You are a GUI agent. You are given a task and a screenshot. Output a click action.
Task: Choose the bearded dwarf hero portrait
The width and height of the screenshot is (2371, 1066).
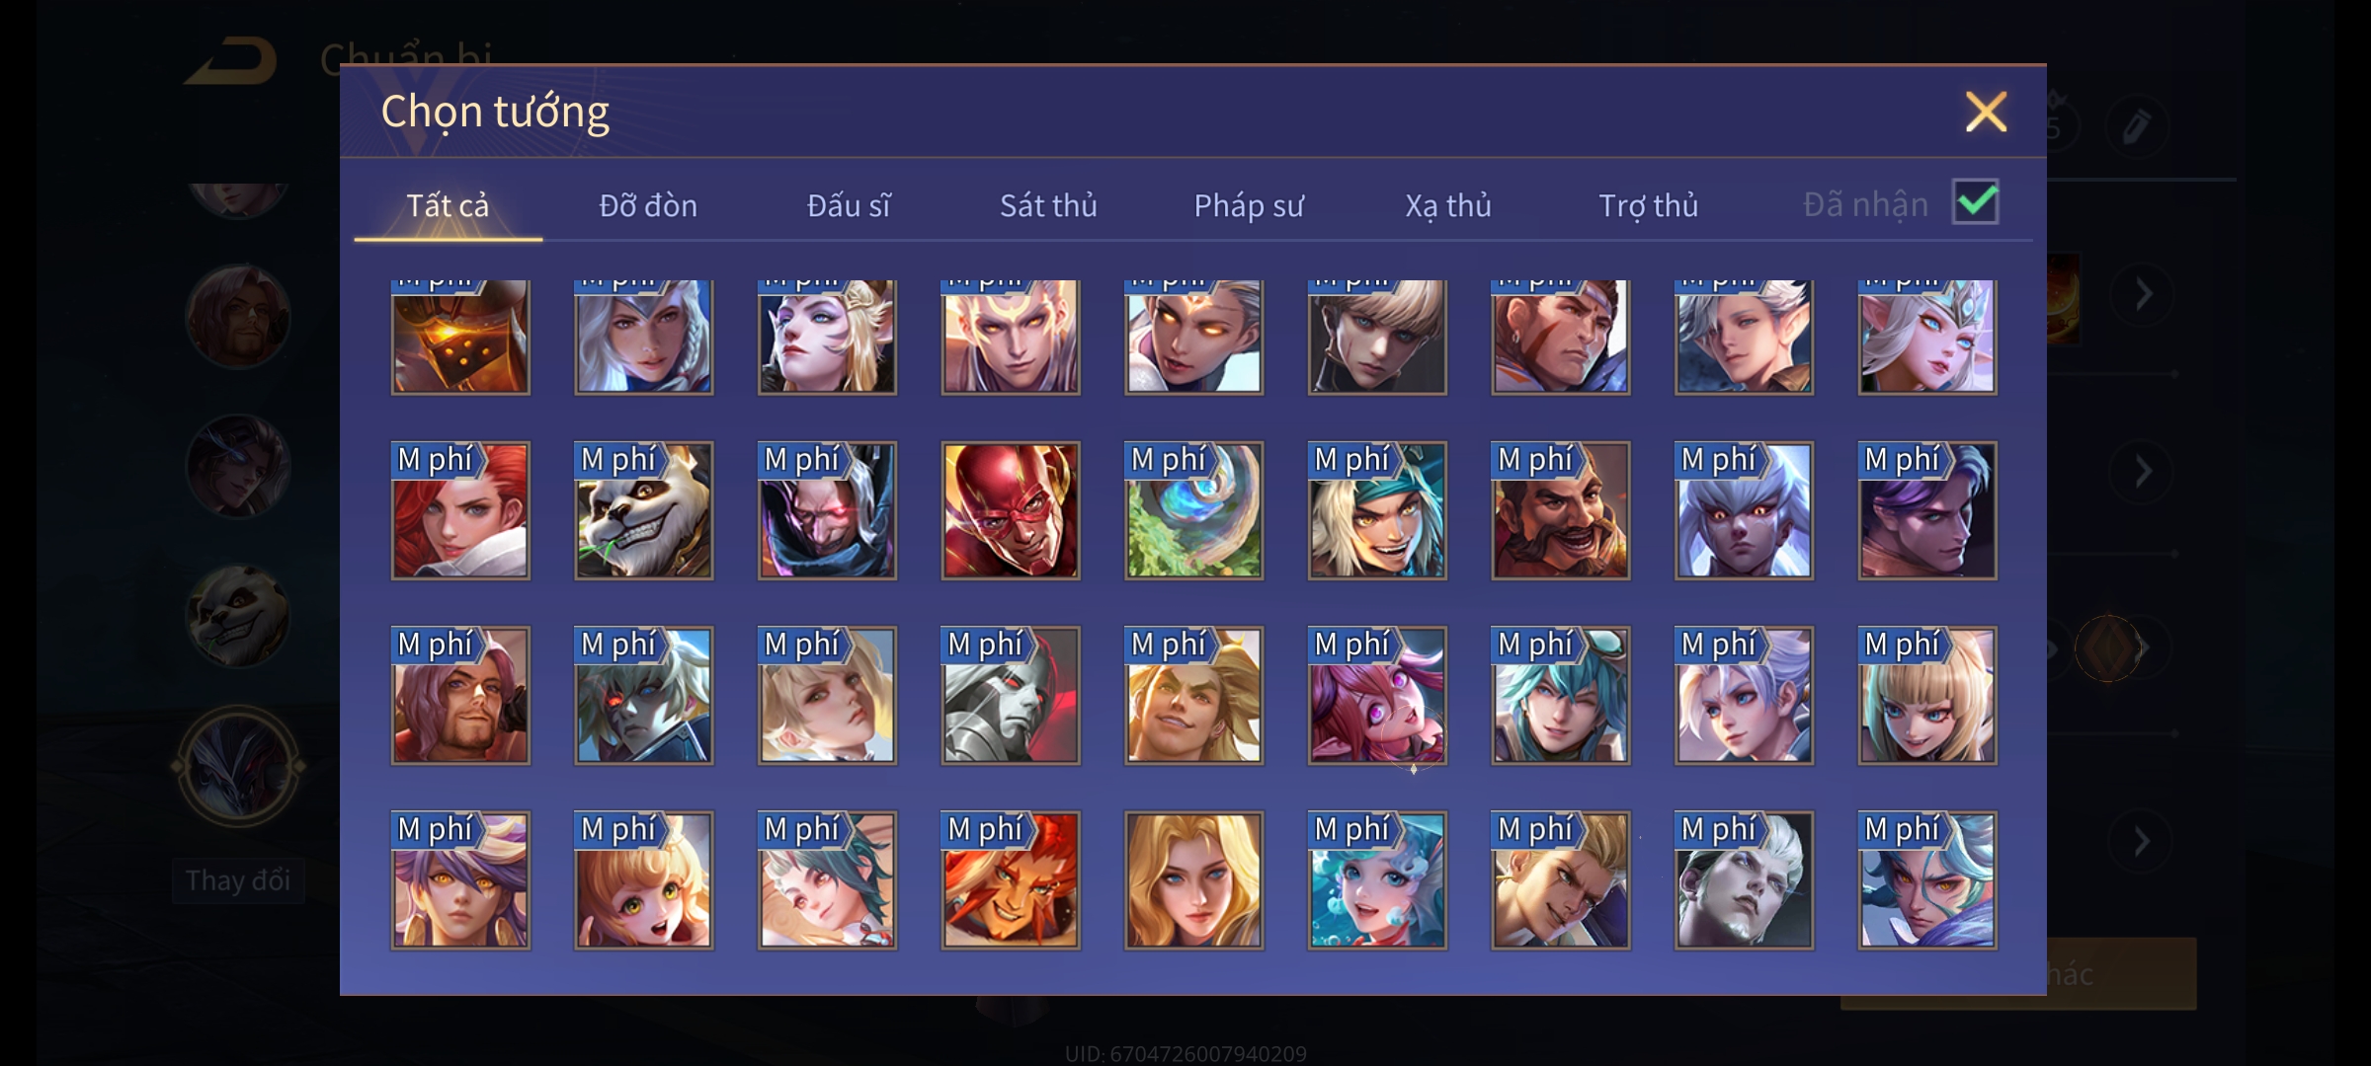click(1560, 510)
